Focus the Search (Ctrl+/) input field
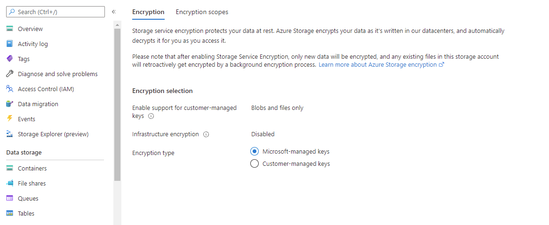549x225 pixels. (59, 12)
